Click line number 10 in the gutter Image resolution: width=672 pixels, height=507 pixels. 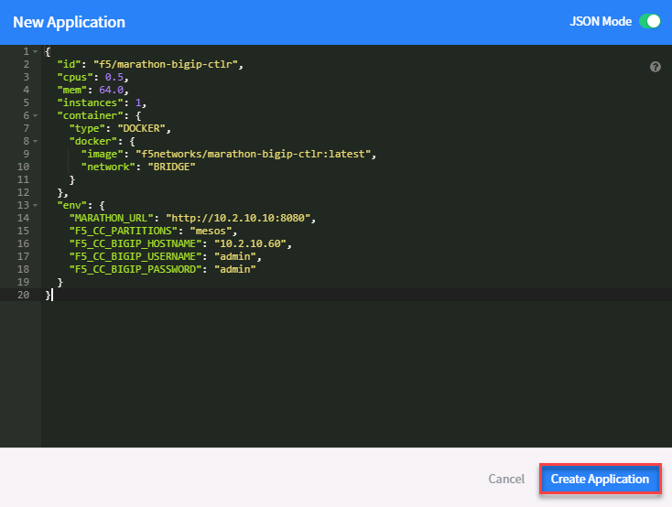pos(23,167)
